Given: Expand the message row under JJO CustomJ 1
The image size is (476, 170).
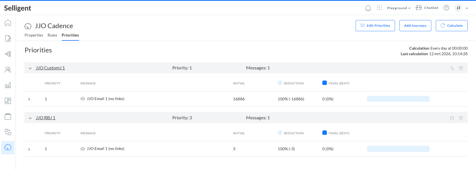Looking at the screenshot, I should [29, 99].
